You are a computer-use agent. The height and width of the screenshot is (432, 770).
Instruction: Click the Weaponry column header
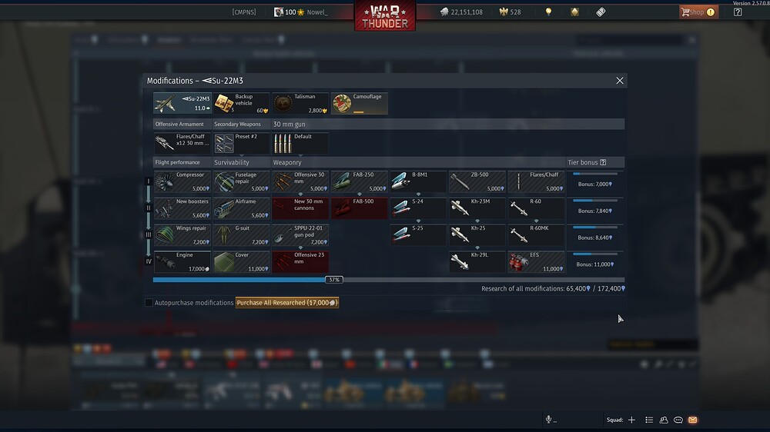coord(287,162)
